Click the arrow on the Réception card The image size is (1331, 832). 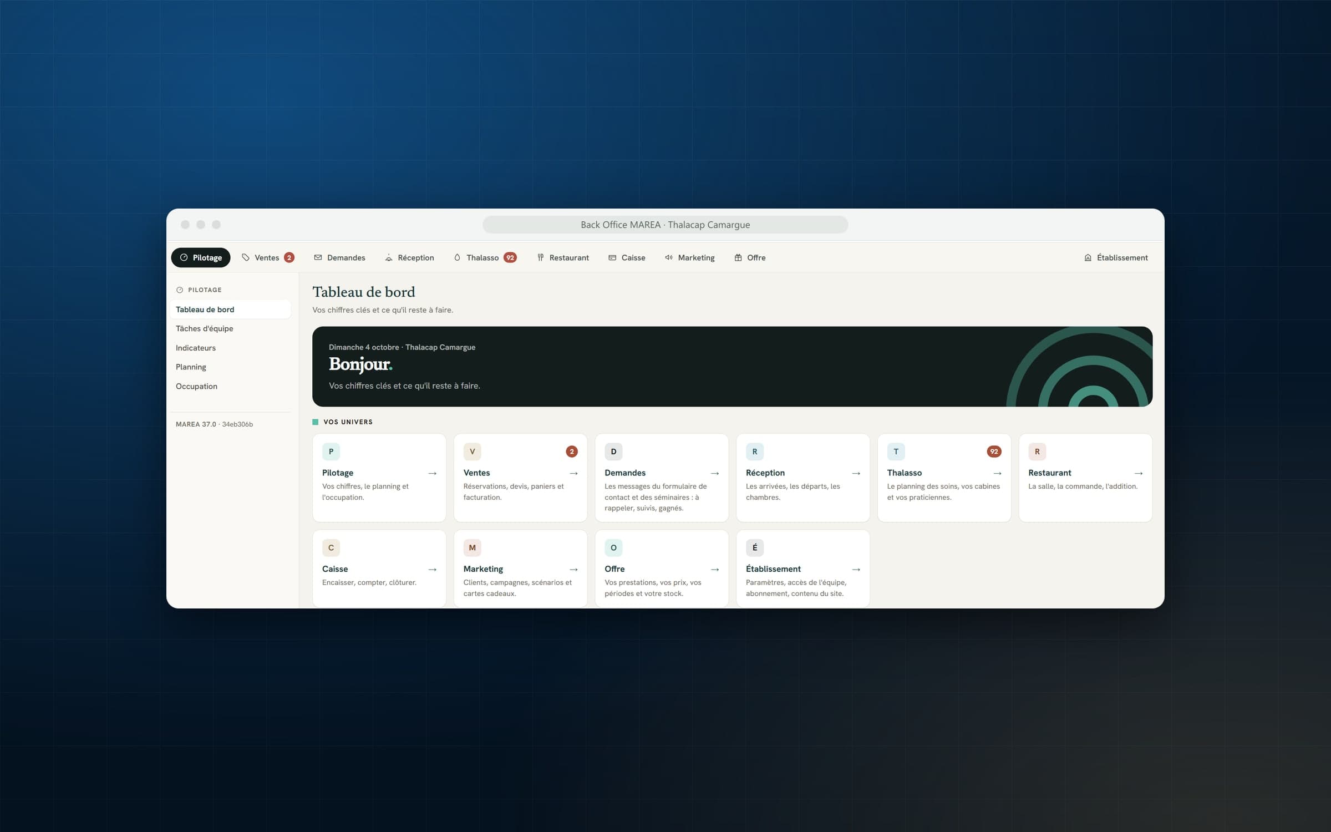coord(856,473)
